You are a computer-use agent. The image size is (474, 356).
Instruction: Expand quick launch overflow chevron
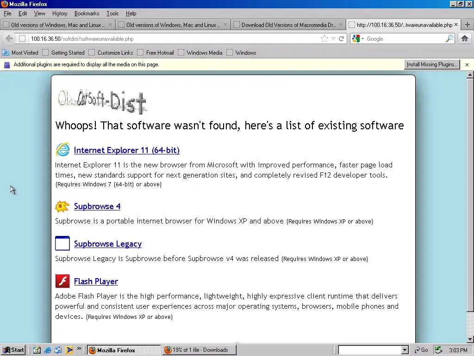pos(79,349)
